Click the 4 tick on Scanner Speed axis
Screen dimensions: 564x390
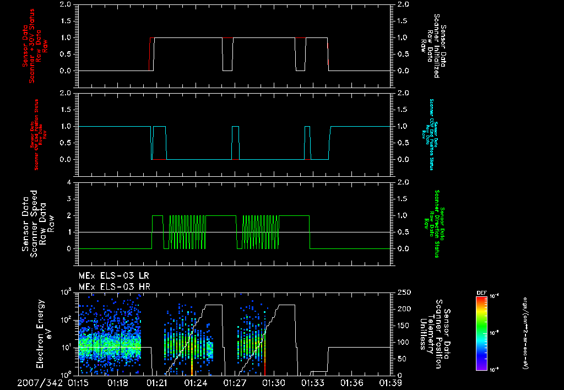click(x=69, y=182)
